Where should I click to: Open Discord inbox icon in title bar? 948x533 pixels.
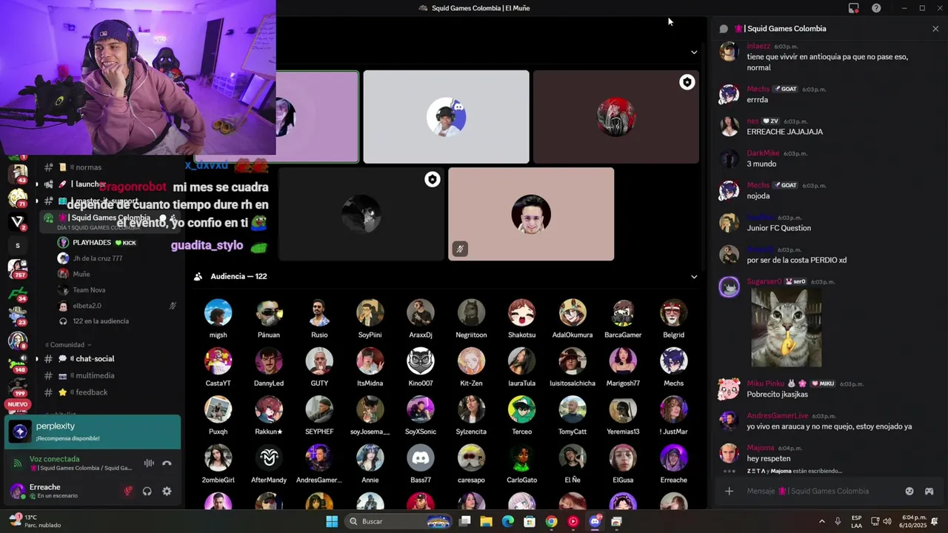(x=853, y=8)
